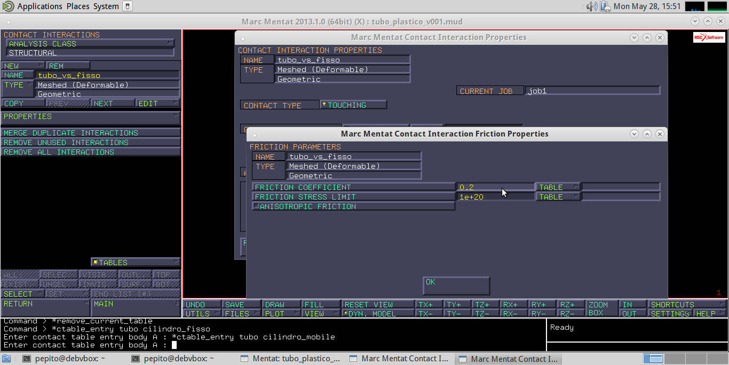This screenshot has height=365, width=729.
Task: Click COPY interaction button
Action: click(x=23, y=104)
